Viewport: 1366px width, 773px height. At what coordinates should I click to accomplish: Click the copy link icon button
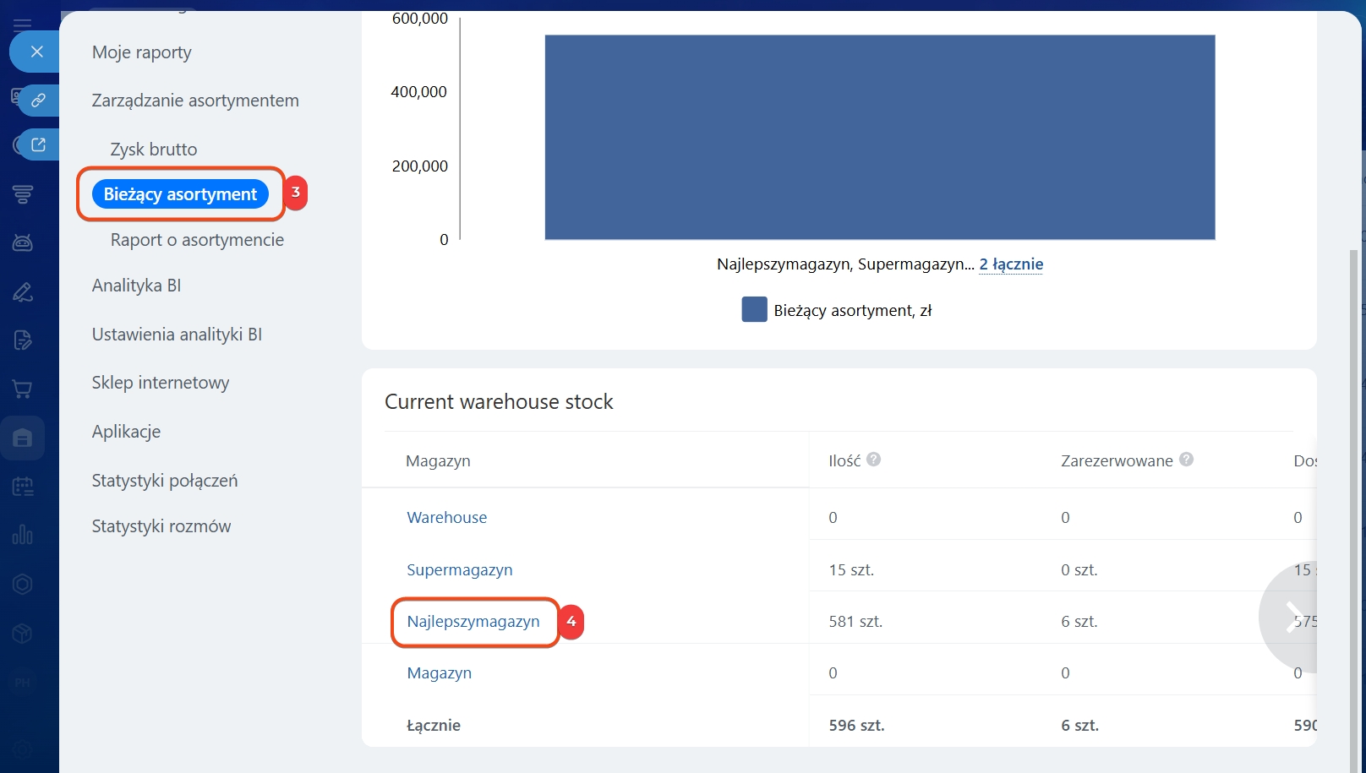pos(38,101)
